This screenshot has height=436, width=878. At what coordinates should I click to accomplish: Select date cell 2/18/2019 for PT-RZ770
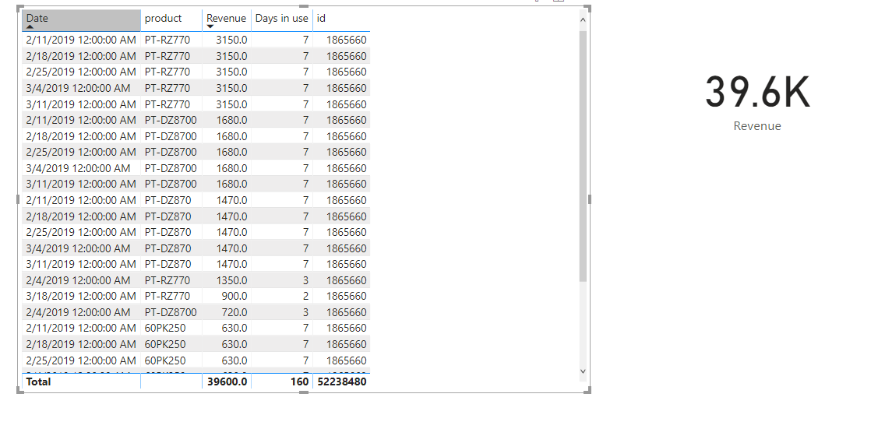[x=81, y=56]
